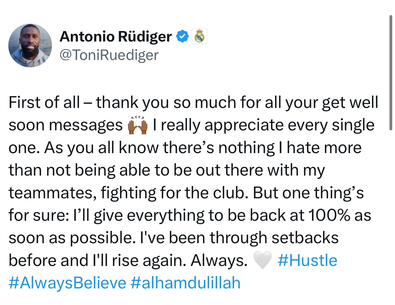The image size is (395, 305).
Task: Click the @ToniRuediger handle
Action: click(109, 55)
